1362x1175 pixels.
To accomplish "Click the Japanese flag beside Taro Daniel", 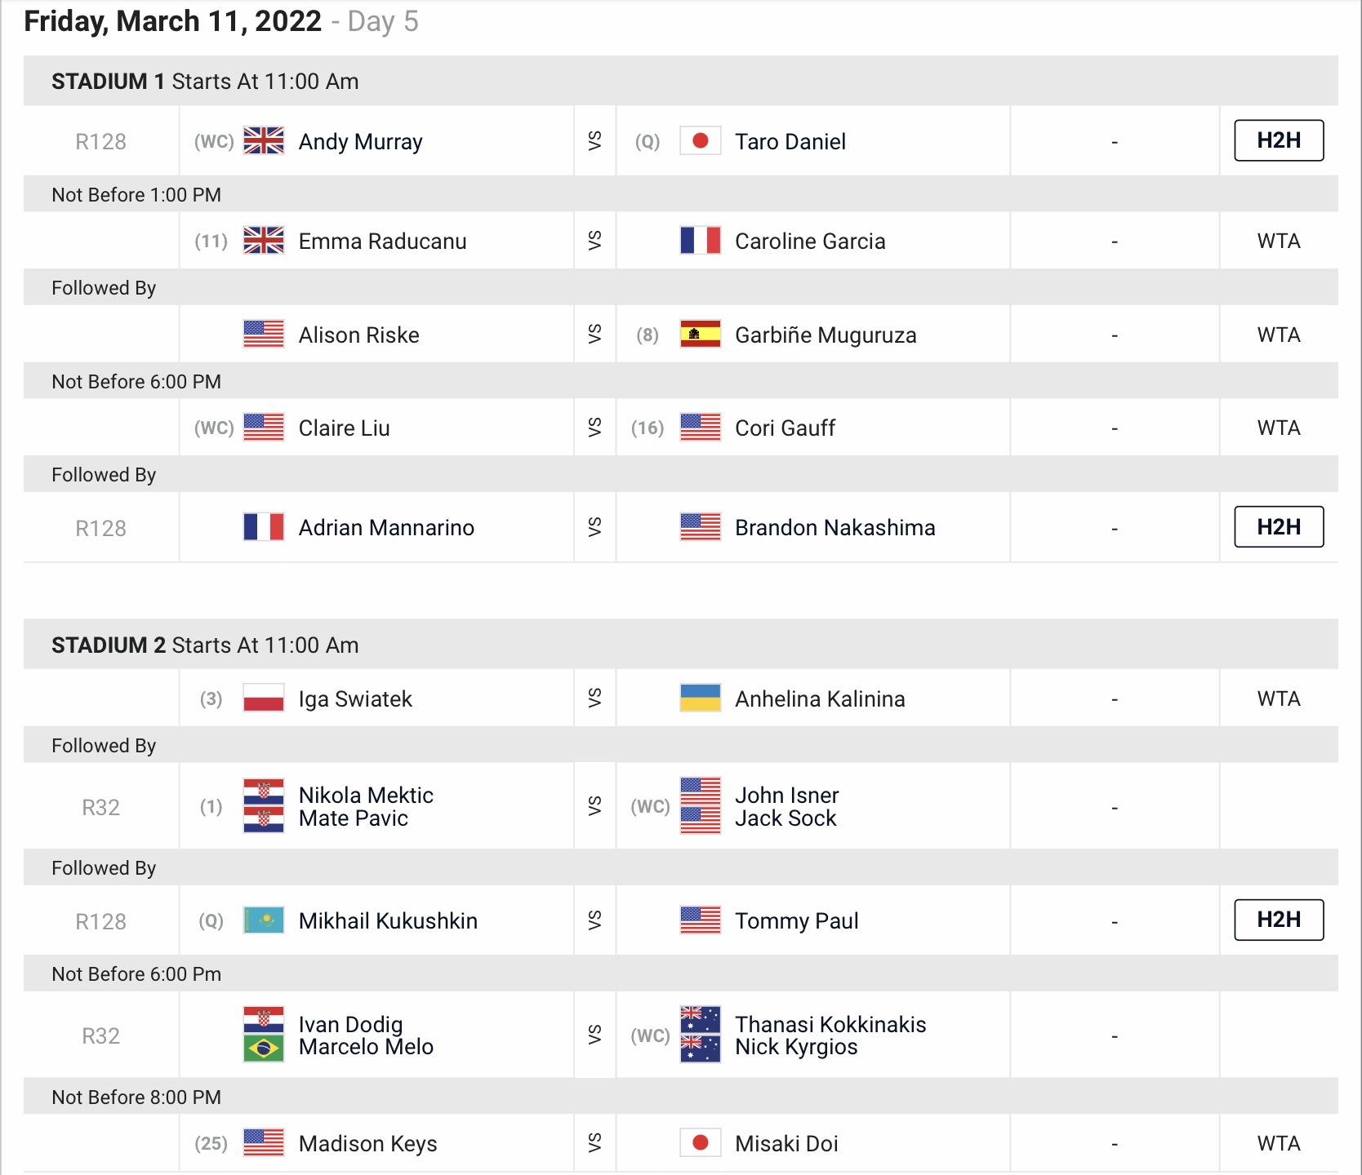I will (x=701, y=141).
